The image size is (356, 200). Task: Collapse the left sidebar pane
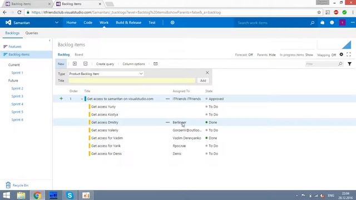50,41
